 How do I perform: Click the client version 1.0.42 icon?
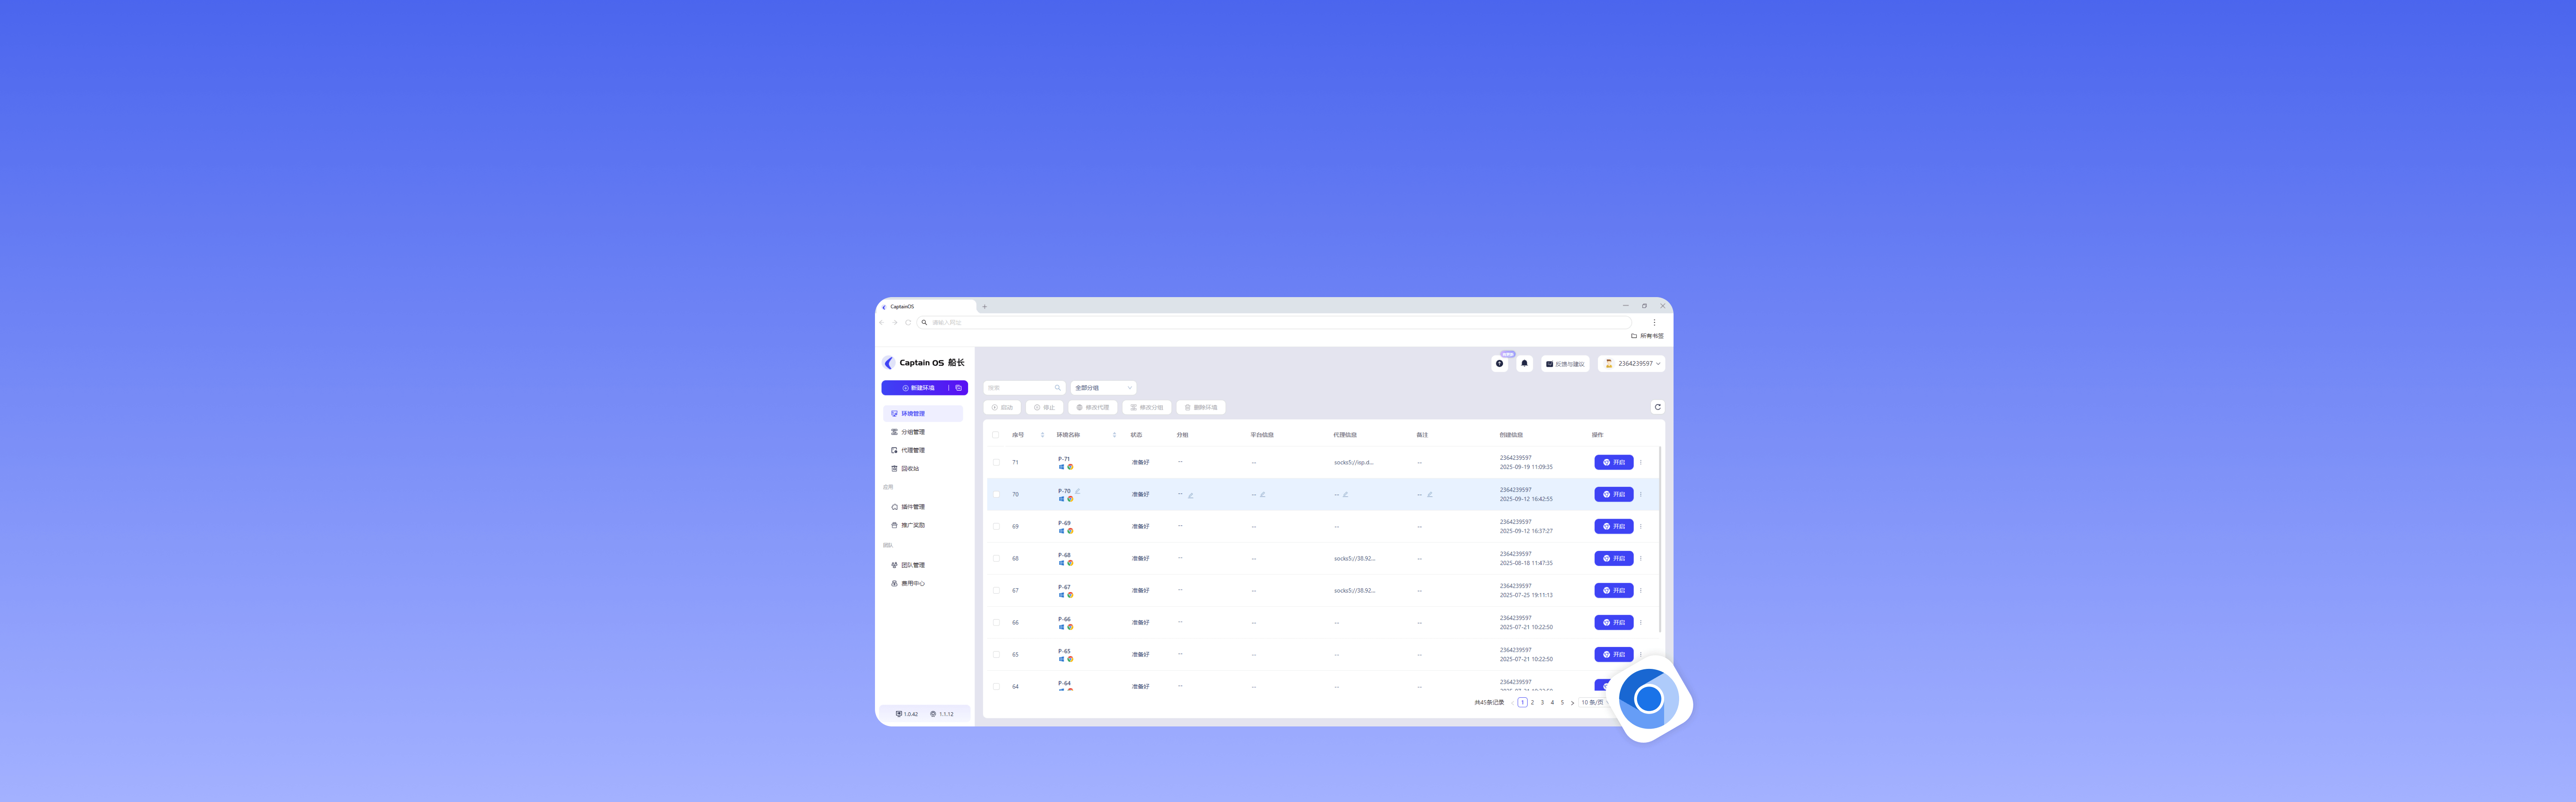tap(899, 714)
